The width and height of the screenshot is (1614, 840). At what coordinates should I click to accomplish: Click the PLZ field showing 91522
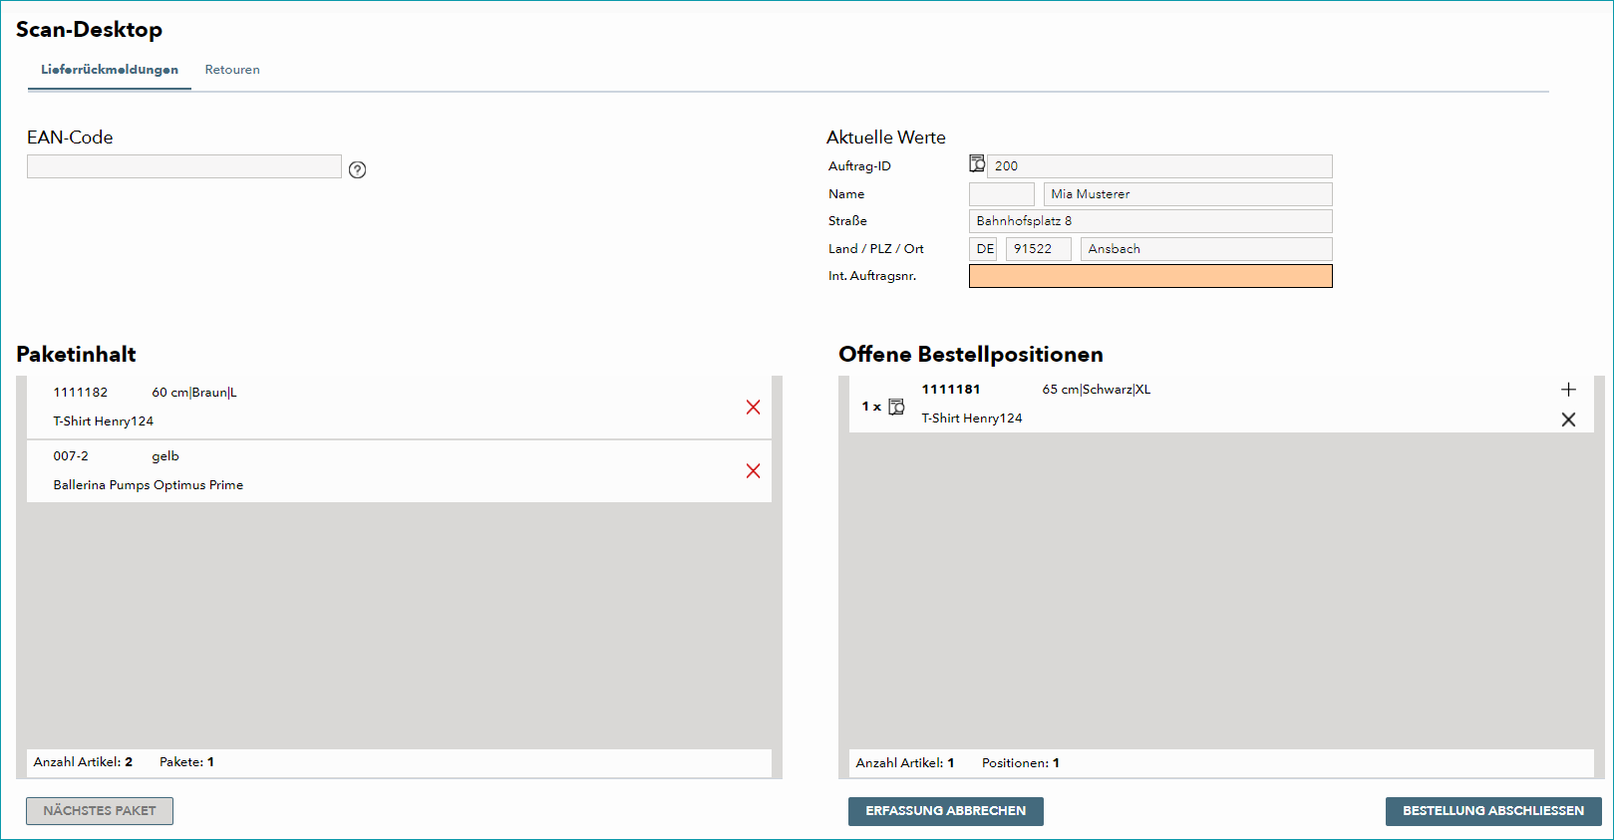(x=1039, y=249)
